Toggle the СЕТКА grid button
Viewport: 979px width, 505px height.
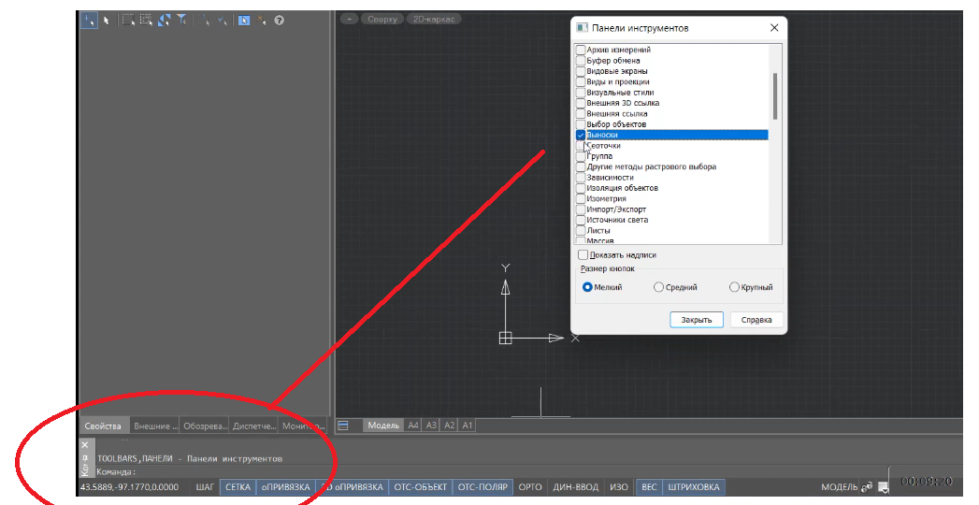click(238, 487)
